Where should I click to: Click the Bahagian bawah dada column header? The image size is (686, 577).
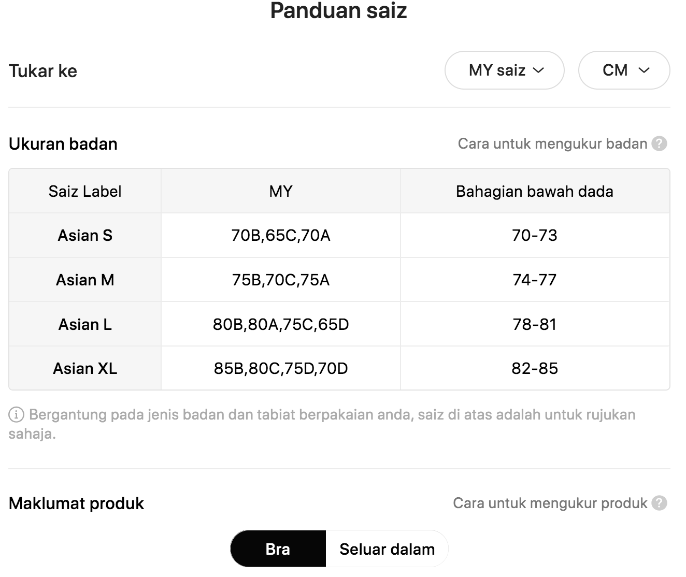coord(535,191)
